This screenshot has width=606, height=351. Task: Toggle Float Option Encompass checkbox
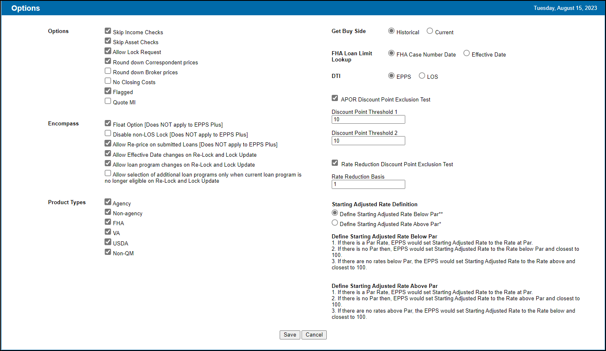click(x=108, y=123)
